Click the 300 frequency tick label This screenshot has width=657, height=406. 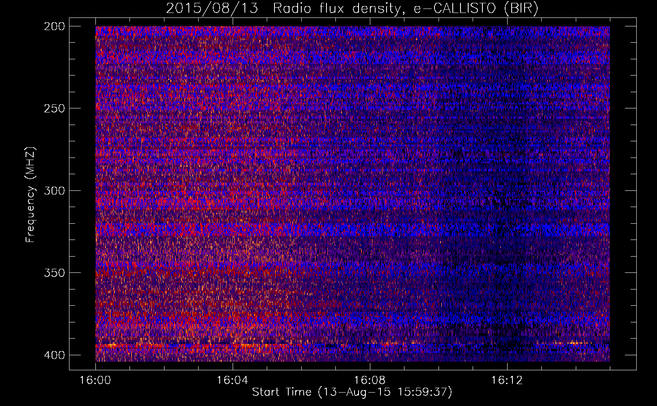coord(54,190)
